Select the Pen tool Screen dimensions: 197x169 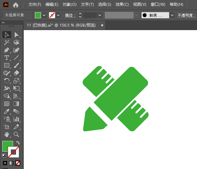coord(6,50)
